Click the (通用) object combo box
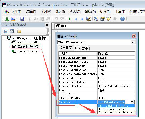 [x=100, y=26]
